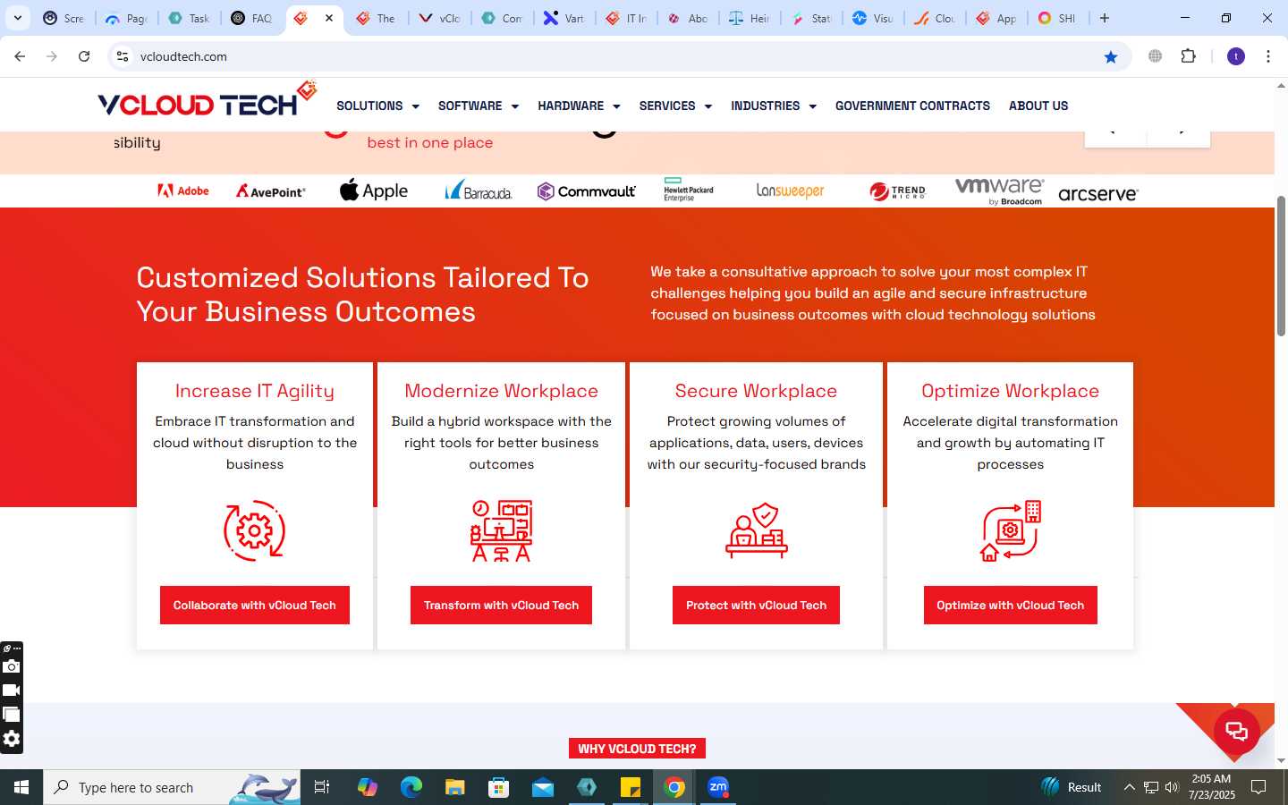The image size is (1288, 805).
Task: Open the Apple brand logo
Action: 374,190
